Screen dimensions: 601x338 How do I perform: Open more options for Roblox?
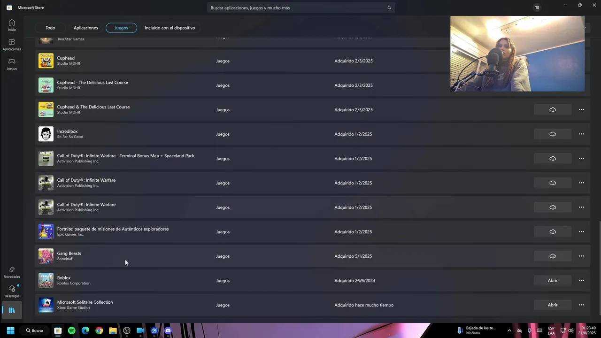coord(581,281)
